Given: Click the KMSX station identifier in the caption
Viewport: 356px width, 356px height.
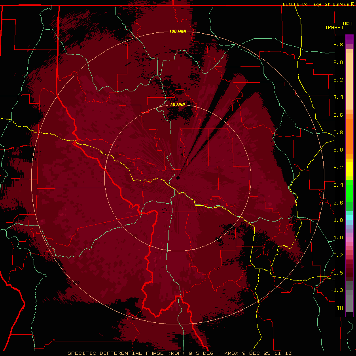Looking at the screenshot, I should [x=232, y=353].
